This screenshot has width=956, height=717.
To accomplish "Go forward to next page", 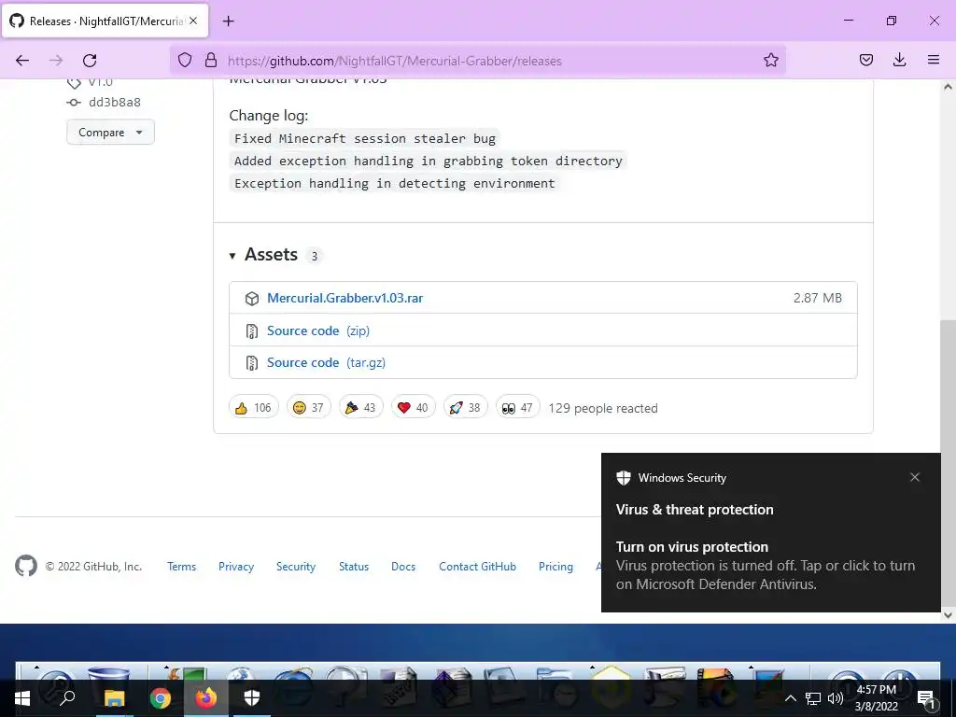I will click(56, 61).
